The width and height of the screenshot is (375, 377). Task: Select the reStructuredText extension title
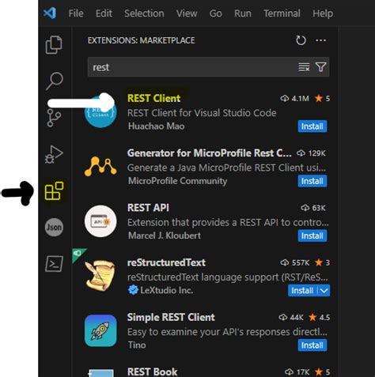click(x=166, y=262)
